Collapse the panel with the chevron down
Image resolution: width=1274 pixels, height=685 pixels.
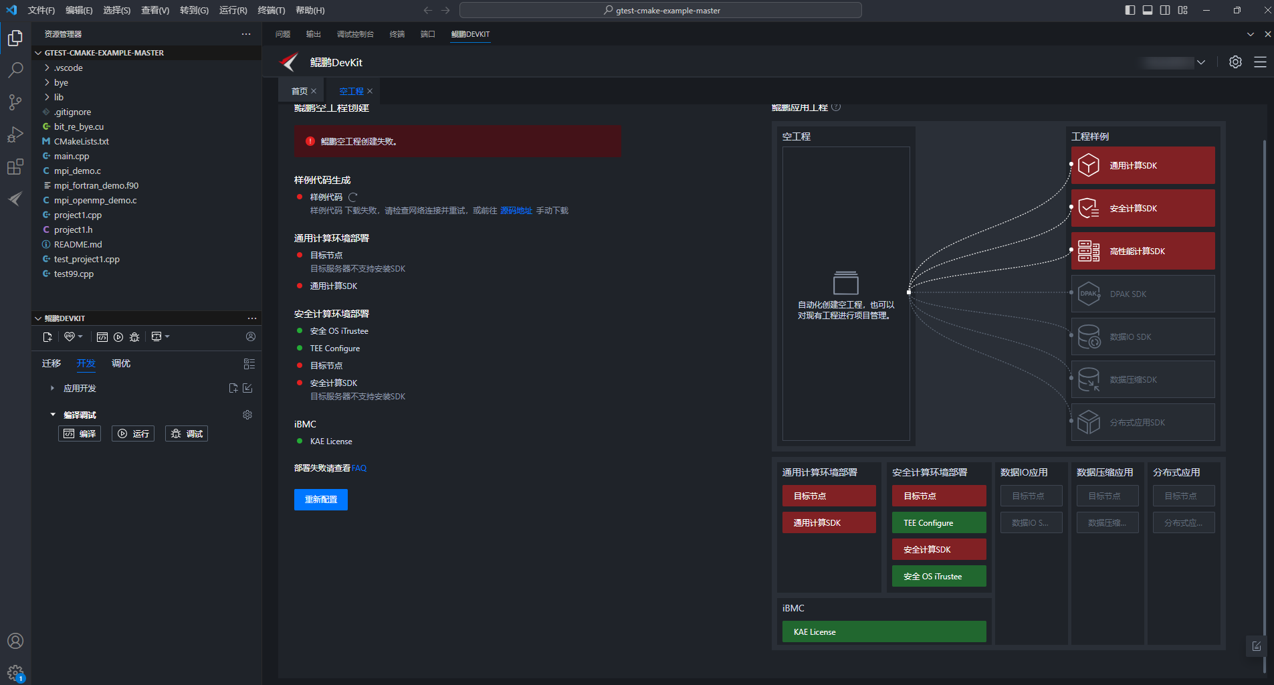point(1251,34)
